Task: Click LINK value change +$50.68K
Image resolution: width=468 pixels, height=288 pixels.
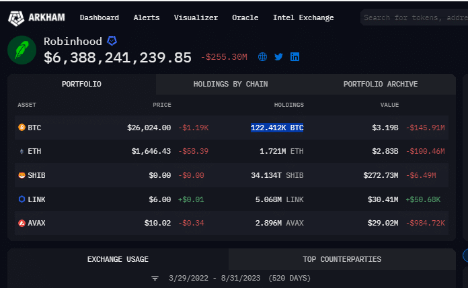Action: [x=423, y=199]
